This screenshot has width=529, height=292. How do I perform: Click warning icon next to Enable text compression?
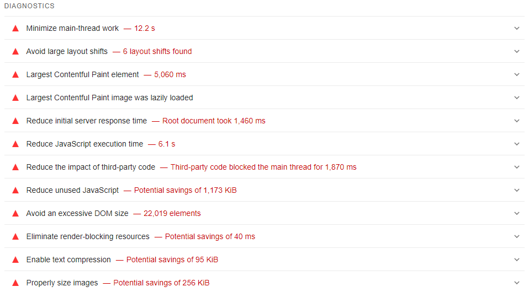coord(15,259)
